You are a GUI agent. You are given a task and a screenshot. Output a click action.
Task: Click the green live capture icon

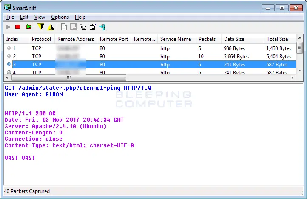28,27
